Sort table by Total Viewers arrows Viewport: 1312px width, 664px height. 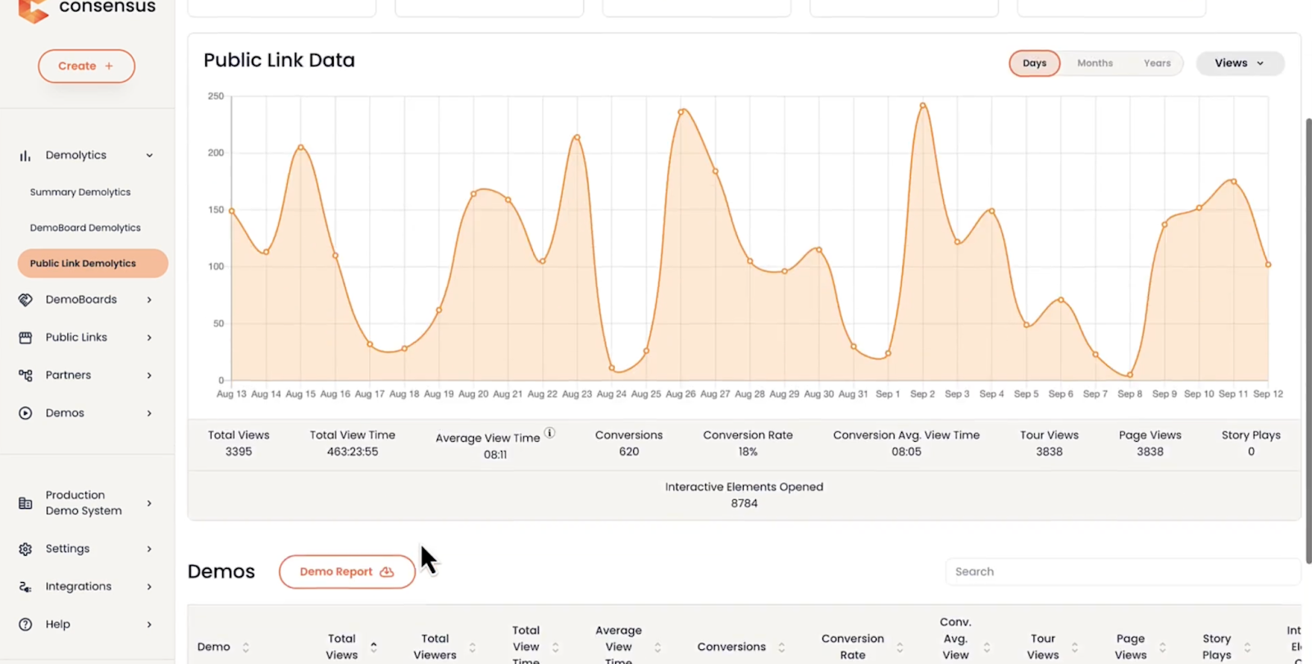(x=472, y=648)
